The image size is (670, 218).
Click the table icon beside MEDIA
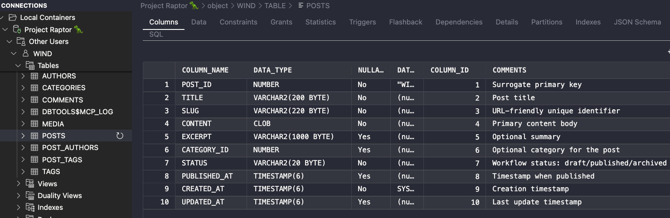(34, 124)
